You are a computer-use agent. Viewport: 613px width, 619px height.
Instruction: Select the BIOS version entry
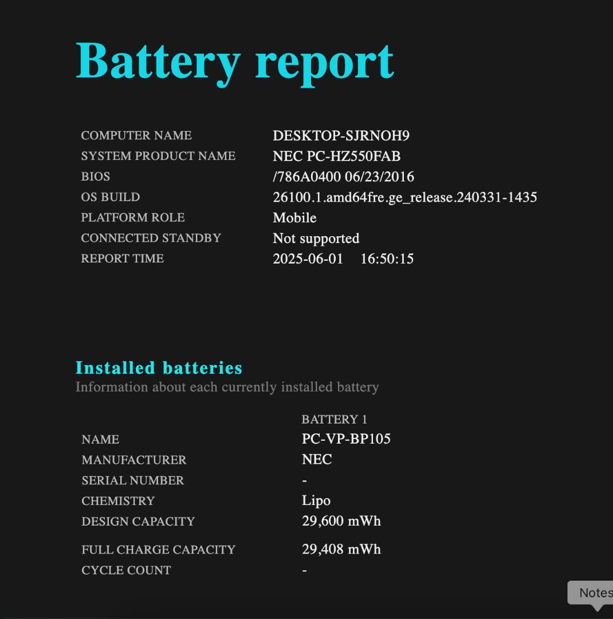[344, 177]
